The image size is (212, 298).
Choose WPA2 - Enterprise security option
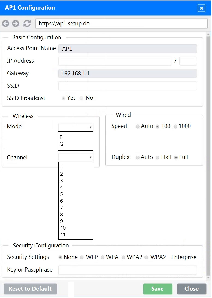(x=147, y=257)
